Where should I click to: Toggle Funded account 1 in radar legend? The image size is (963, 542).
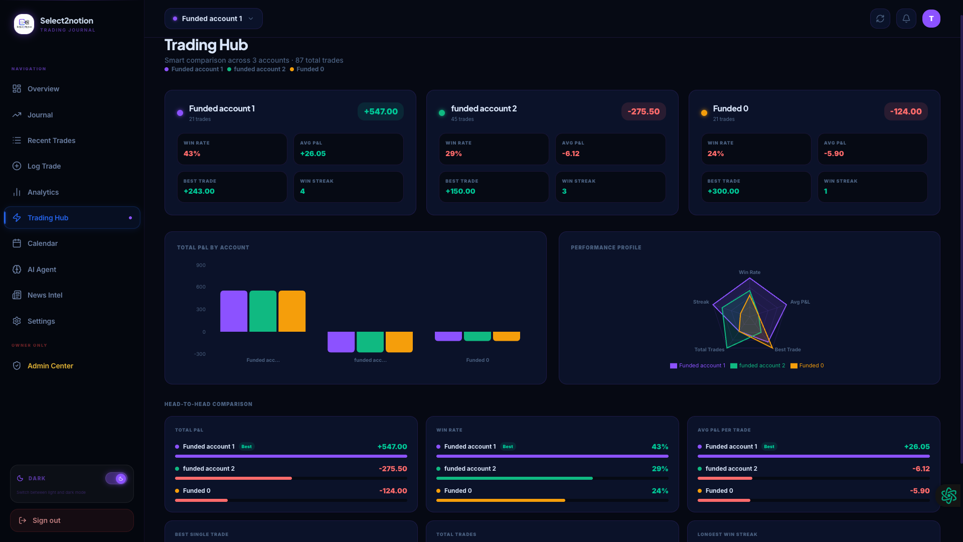click(698, 366)
